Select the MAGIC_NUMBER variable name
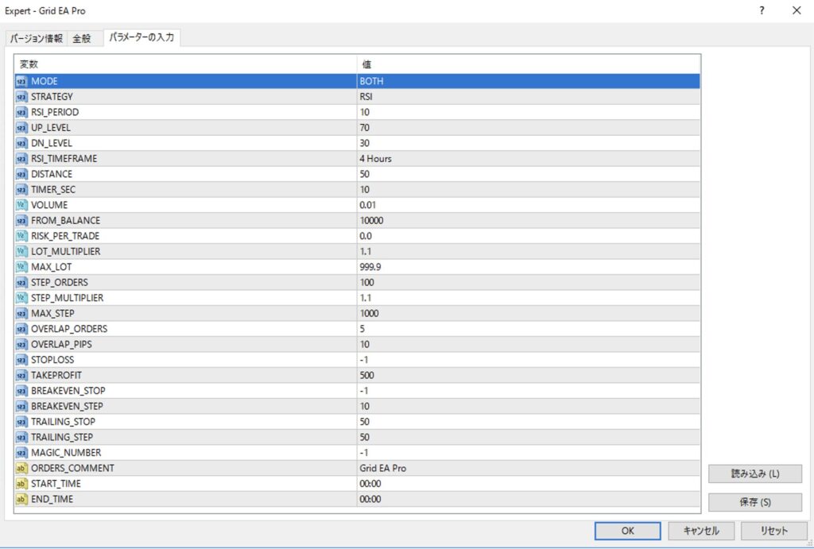Viewport: 814px width, 549px height. coord(66,453)
